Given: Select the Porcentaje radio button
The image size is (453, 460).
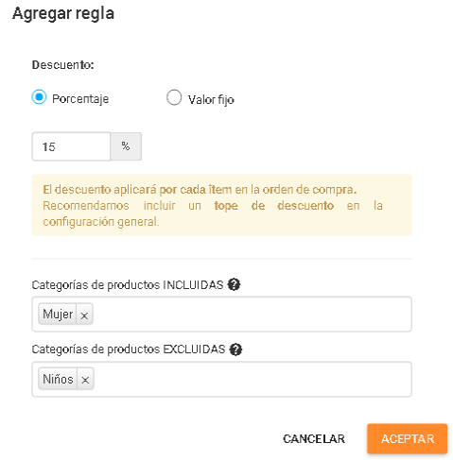Looking at the screenshot, I should click(39, 97).
